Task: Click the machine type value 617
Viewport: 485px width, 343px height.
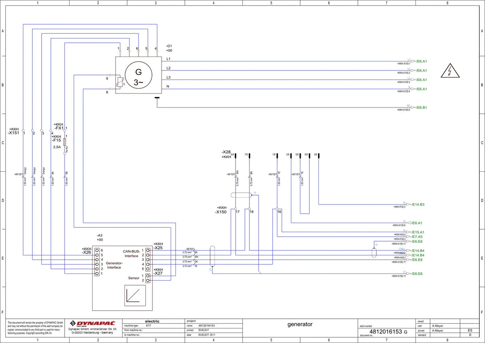Action: tap(148, 325)
